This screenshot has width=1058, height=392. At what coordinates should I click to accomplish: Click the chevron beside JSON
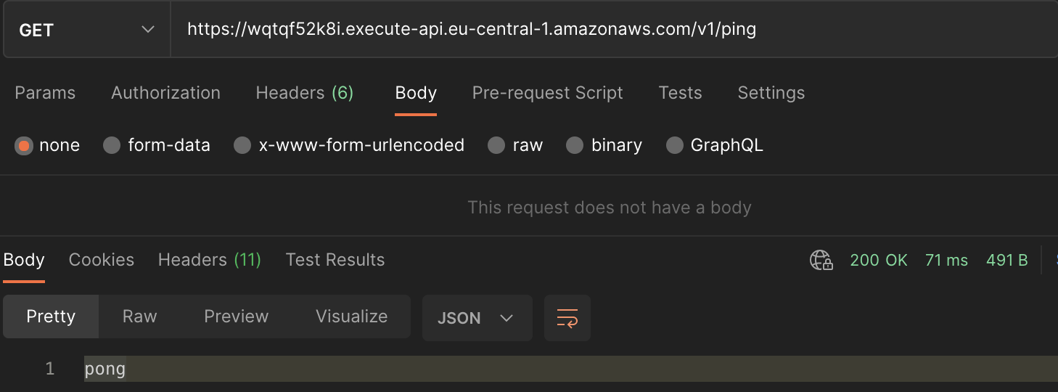tap(507, 318)
